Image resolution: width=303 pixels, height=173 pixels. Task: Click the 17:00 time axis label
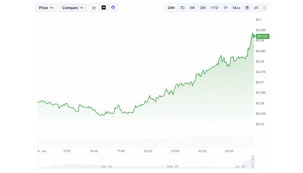click(121, 151)
